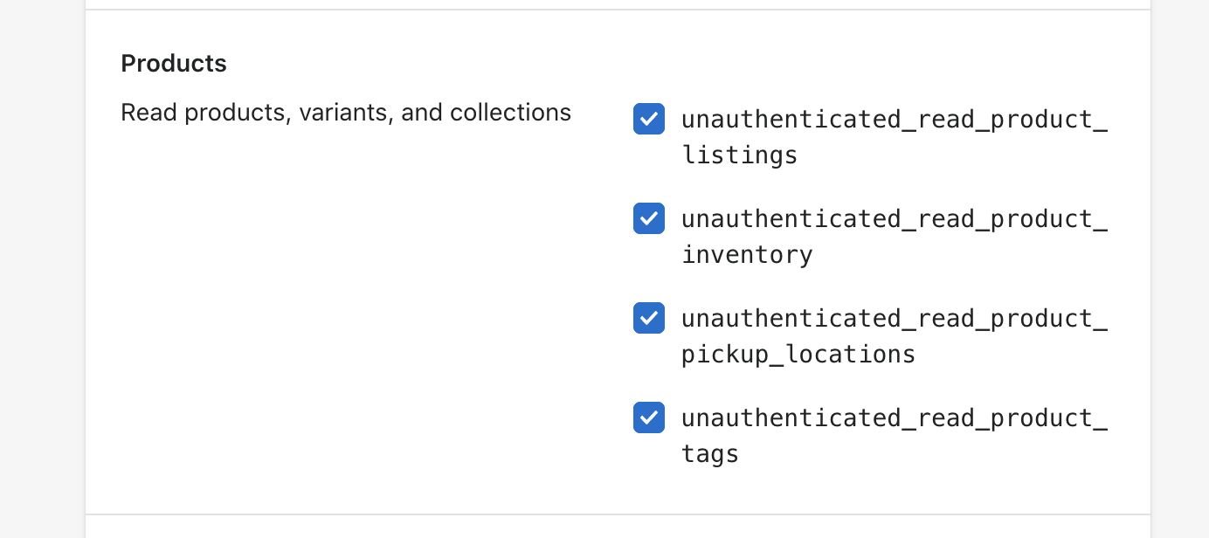The width and height of the screenshot is (1209, 538).
Task: Click the divider line below the Products section
Action: pyautogui.click(x=618, y=514)
